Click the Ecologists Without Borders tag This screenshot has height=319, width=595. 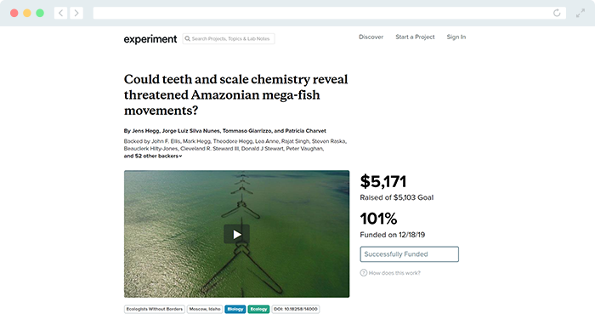coord(155,309)
